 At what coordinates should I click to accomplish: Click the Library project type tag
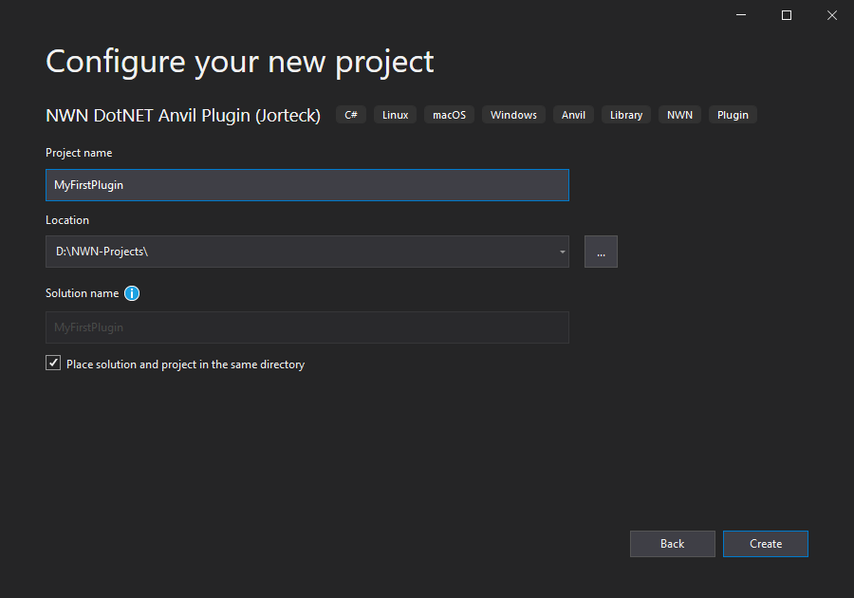626,115
